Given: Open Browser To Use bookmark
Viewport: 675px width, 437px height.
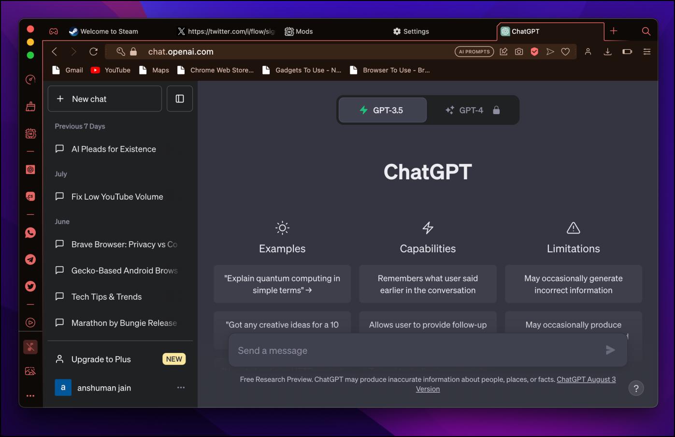Looking at the screenshot, I should coord(389,70).
